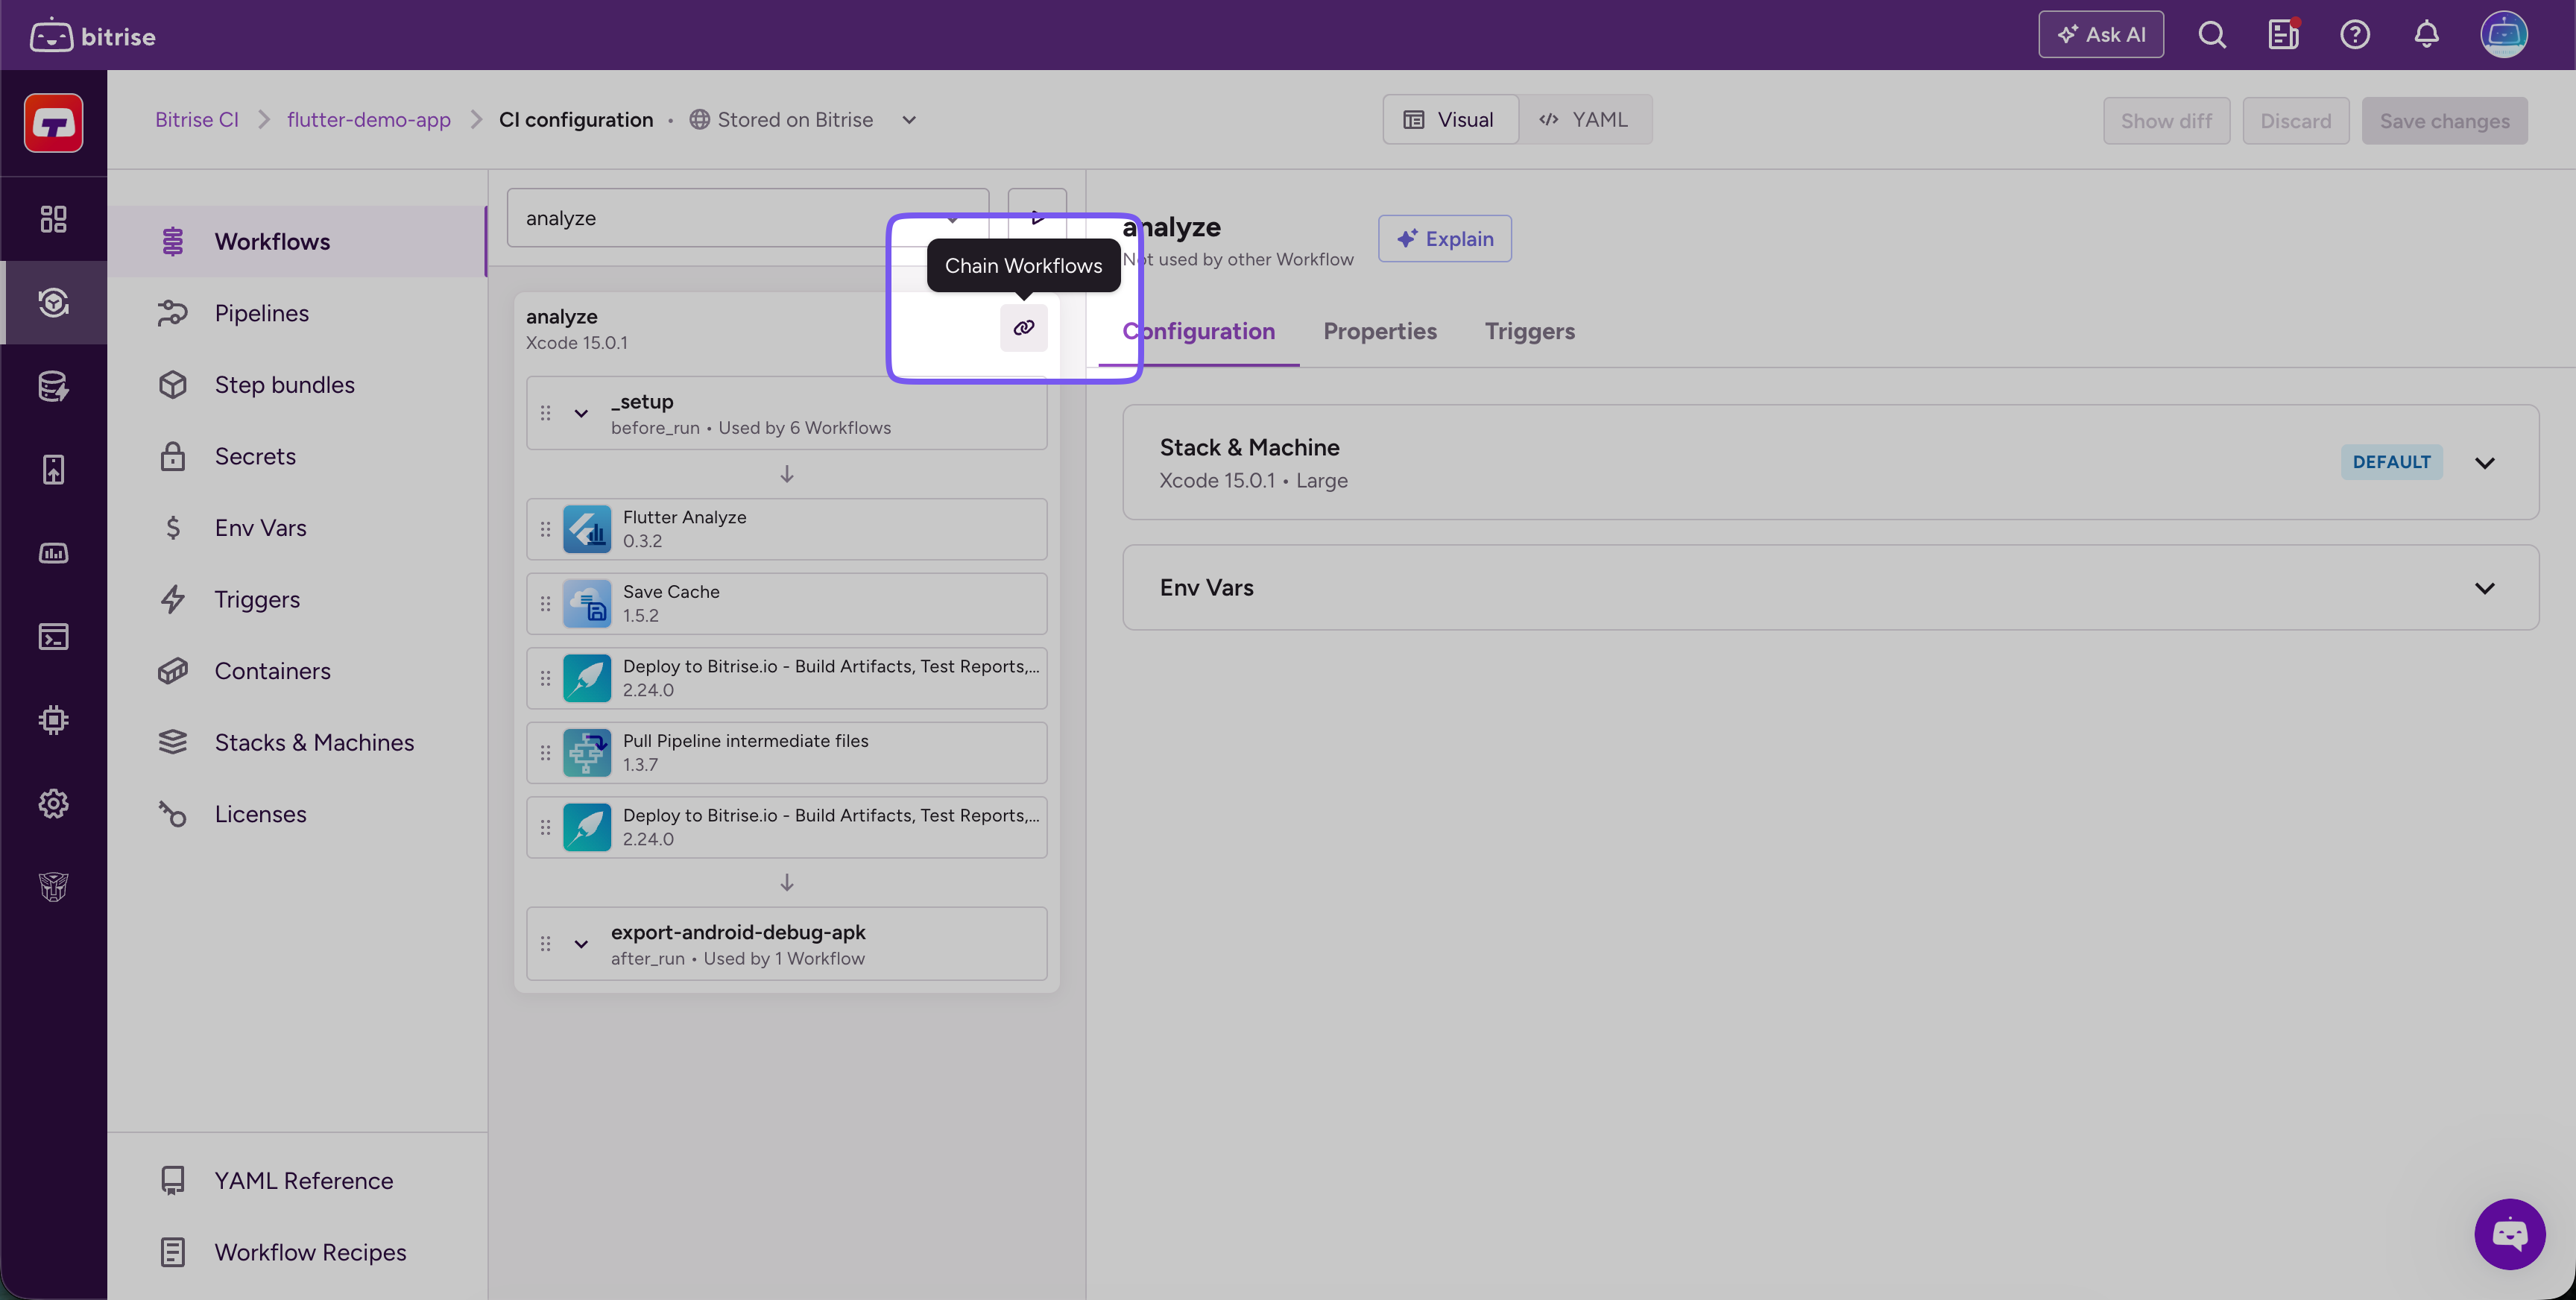The height and width of the screenshot is (1300, 2576).
Task: Open Containers in sidebar
Action: (x=297, y=671)
